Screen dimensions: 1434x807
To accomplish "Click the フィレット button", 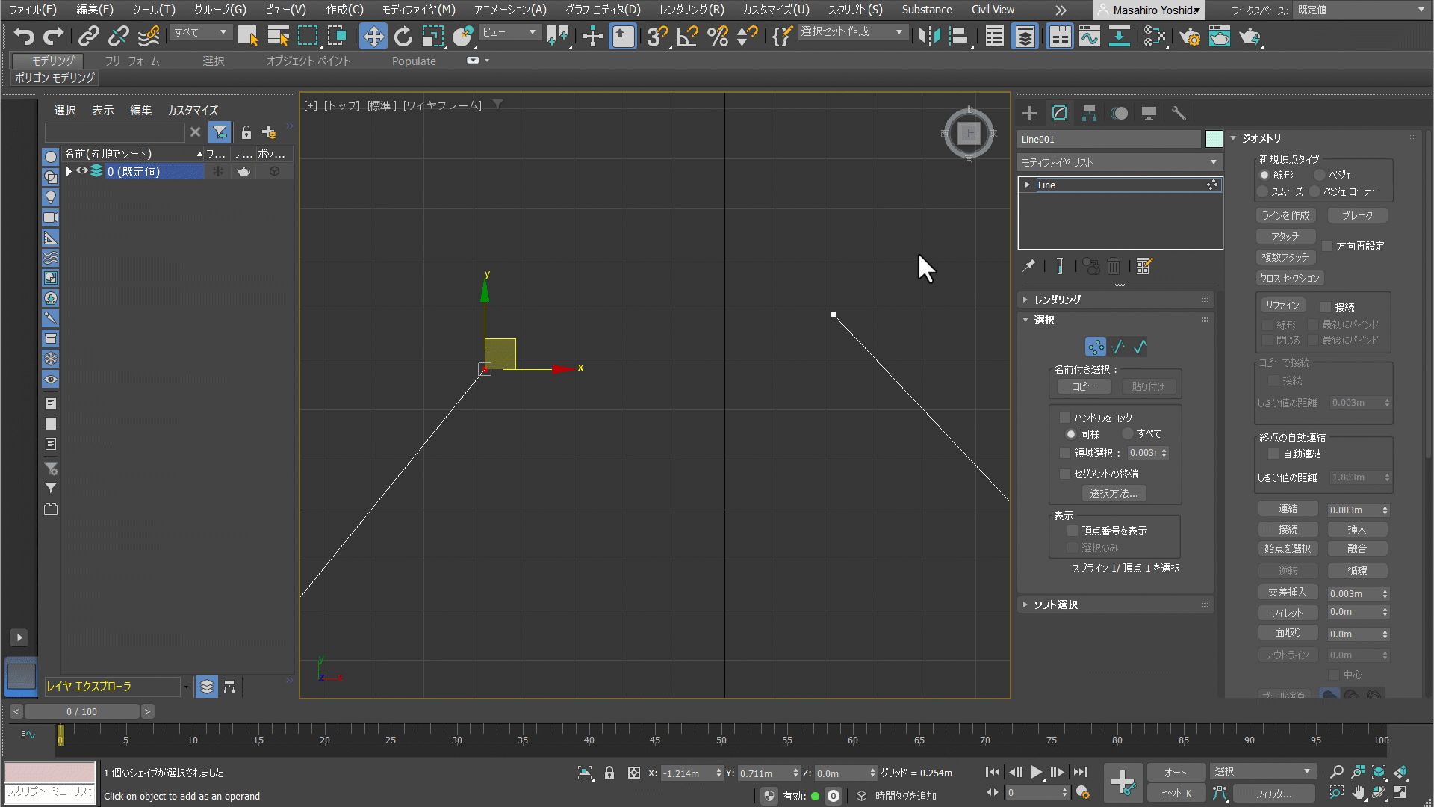I will coord(1287,613).
